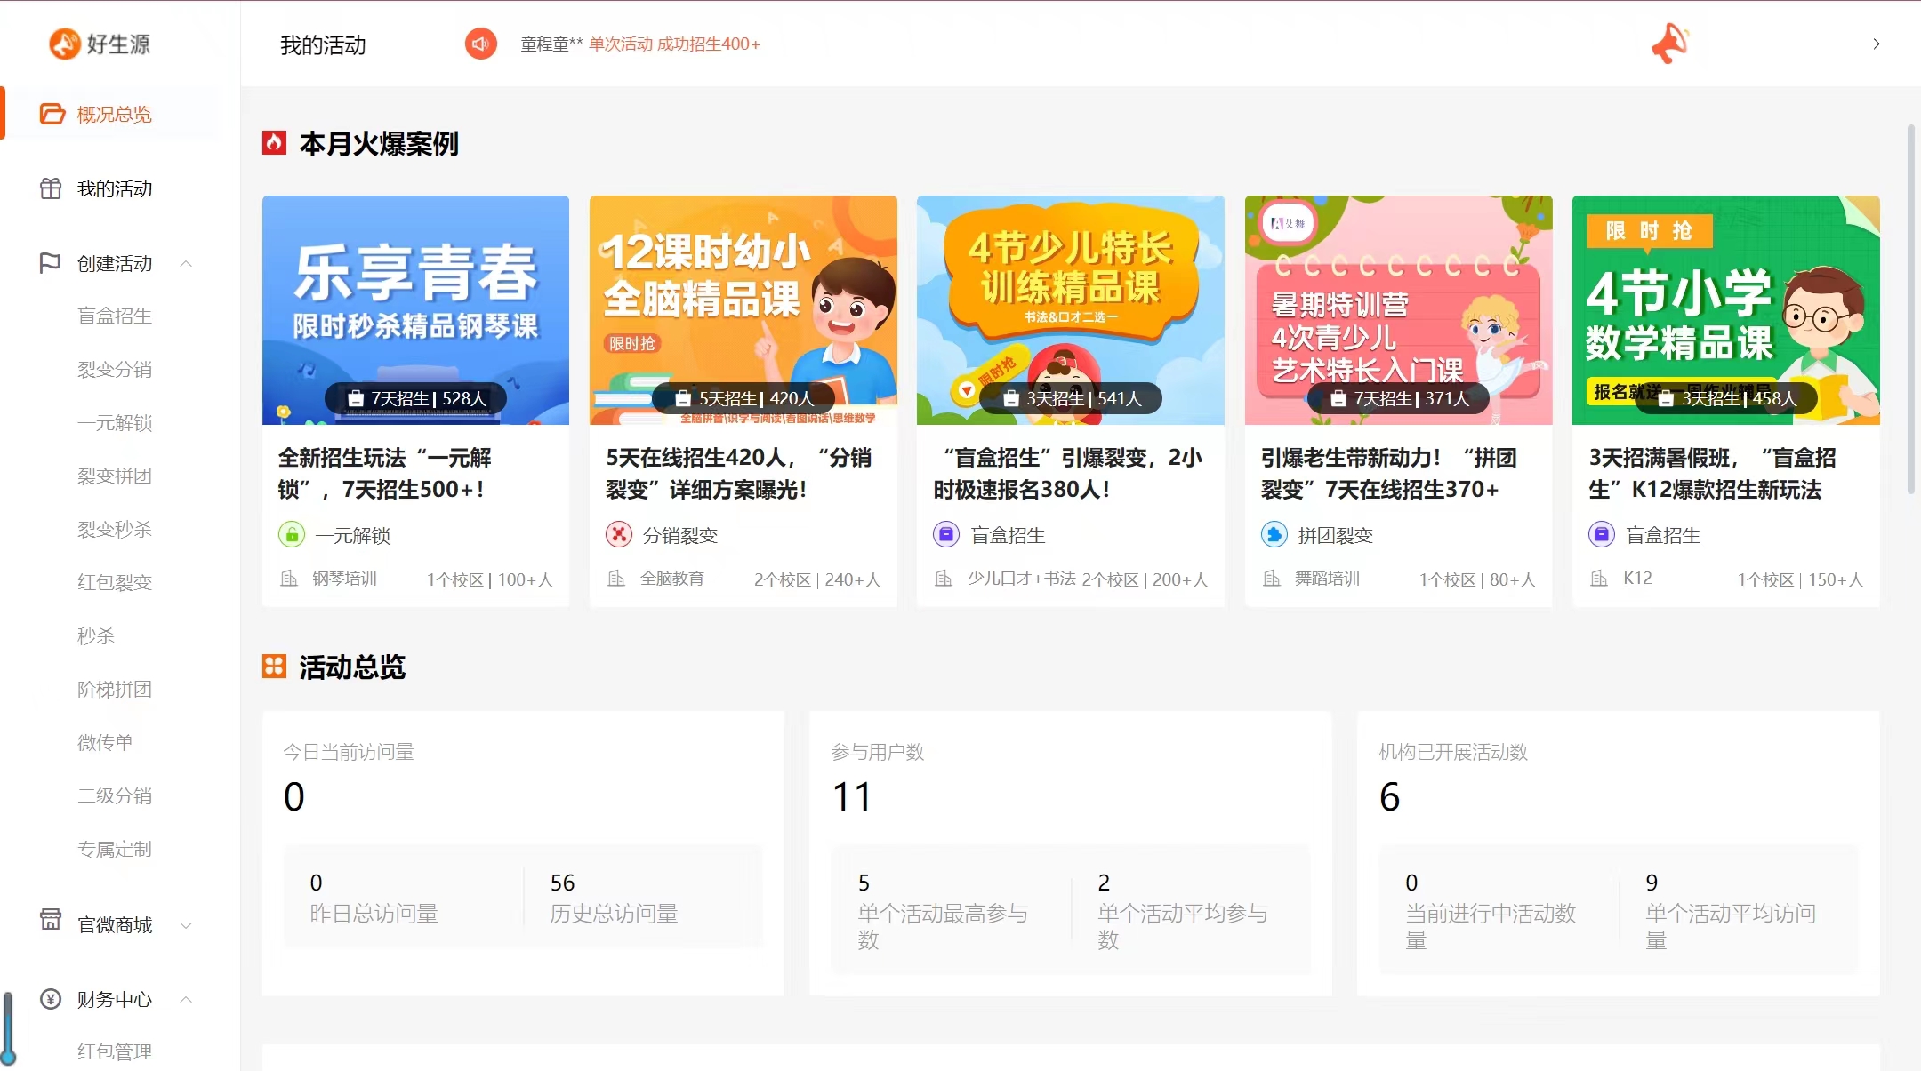Open 红包管理 under 财务中心

115,1051
